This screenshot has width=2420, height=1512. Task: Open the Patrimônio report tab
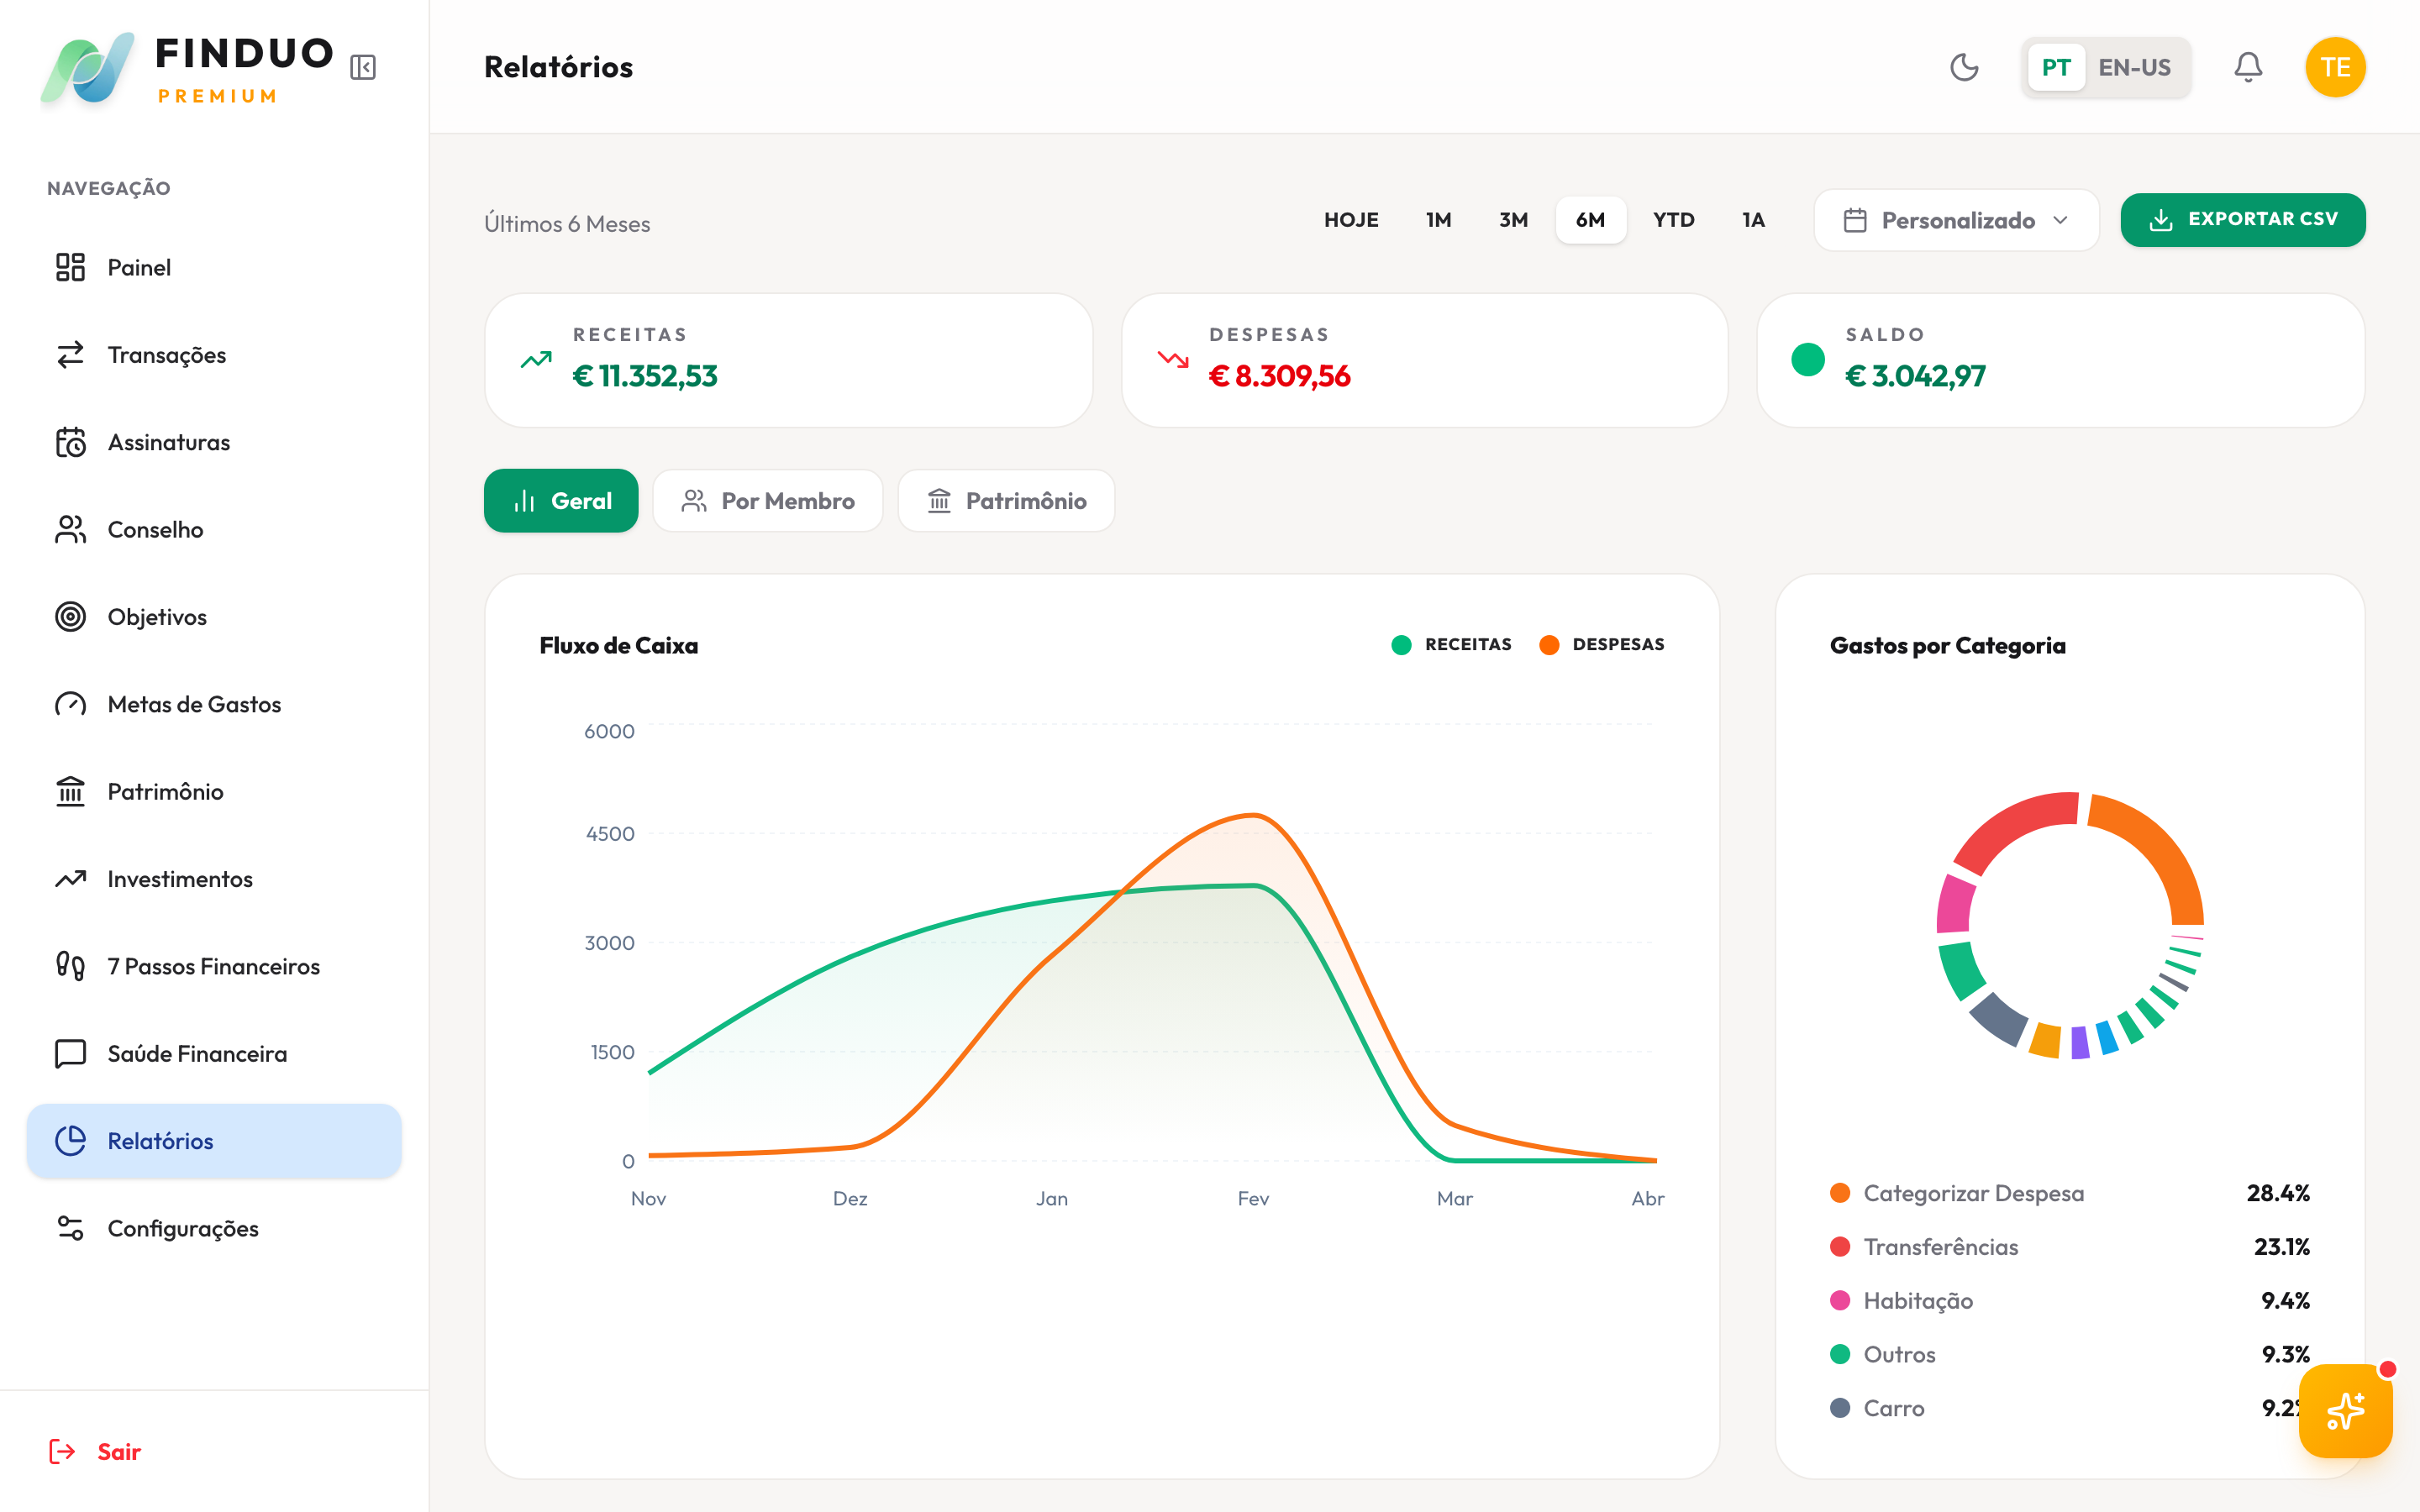click(1006, 501)
